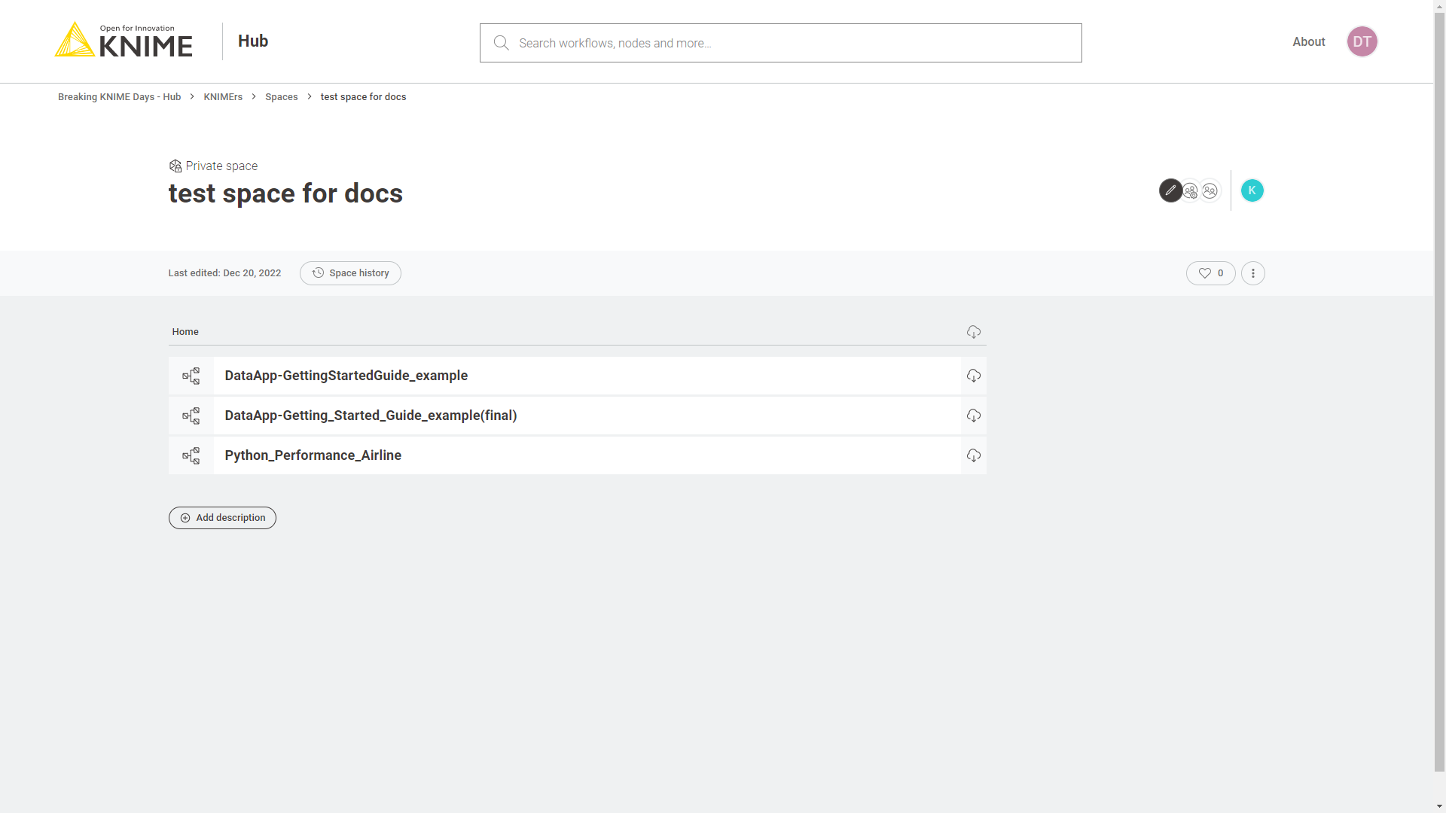Click the two-people members icon
The height and width of the screenshot is (813, 1446).
pyautogui.click(x=1210, y=191)
